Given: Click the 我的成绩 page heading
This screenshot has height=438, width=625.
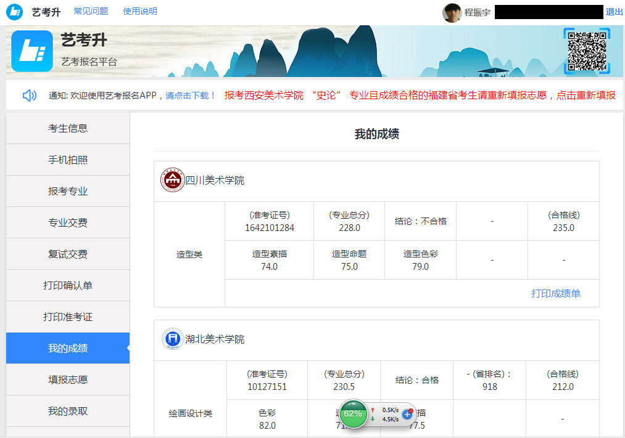Looking at the screenshot, I should point(377,134).
